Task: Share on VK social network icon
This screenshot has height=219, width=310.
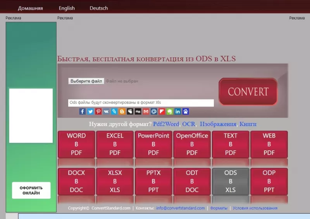Action: [106, 111]
